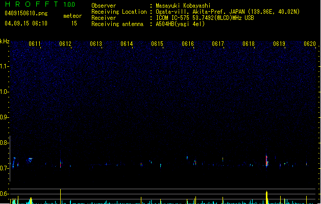Click the date stamp 04.09.15 06:10

(26, 23)
